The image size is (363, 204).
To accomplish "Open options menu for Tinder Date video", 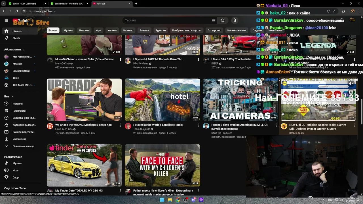I will (120, 191).
